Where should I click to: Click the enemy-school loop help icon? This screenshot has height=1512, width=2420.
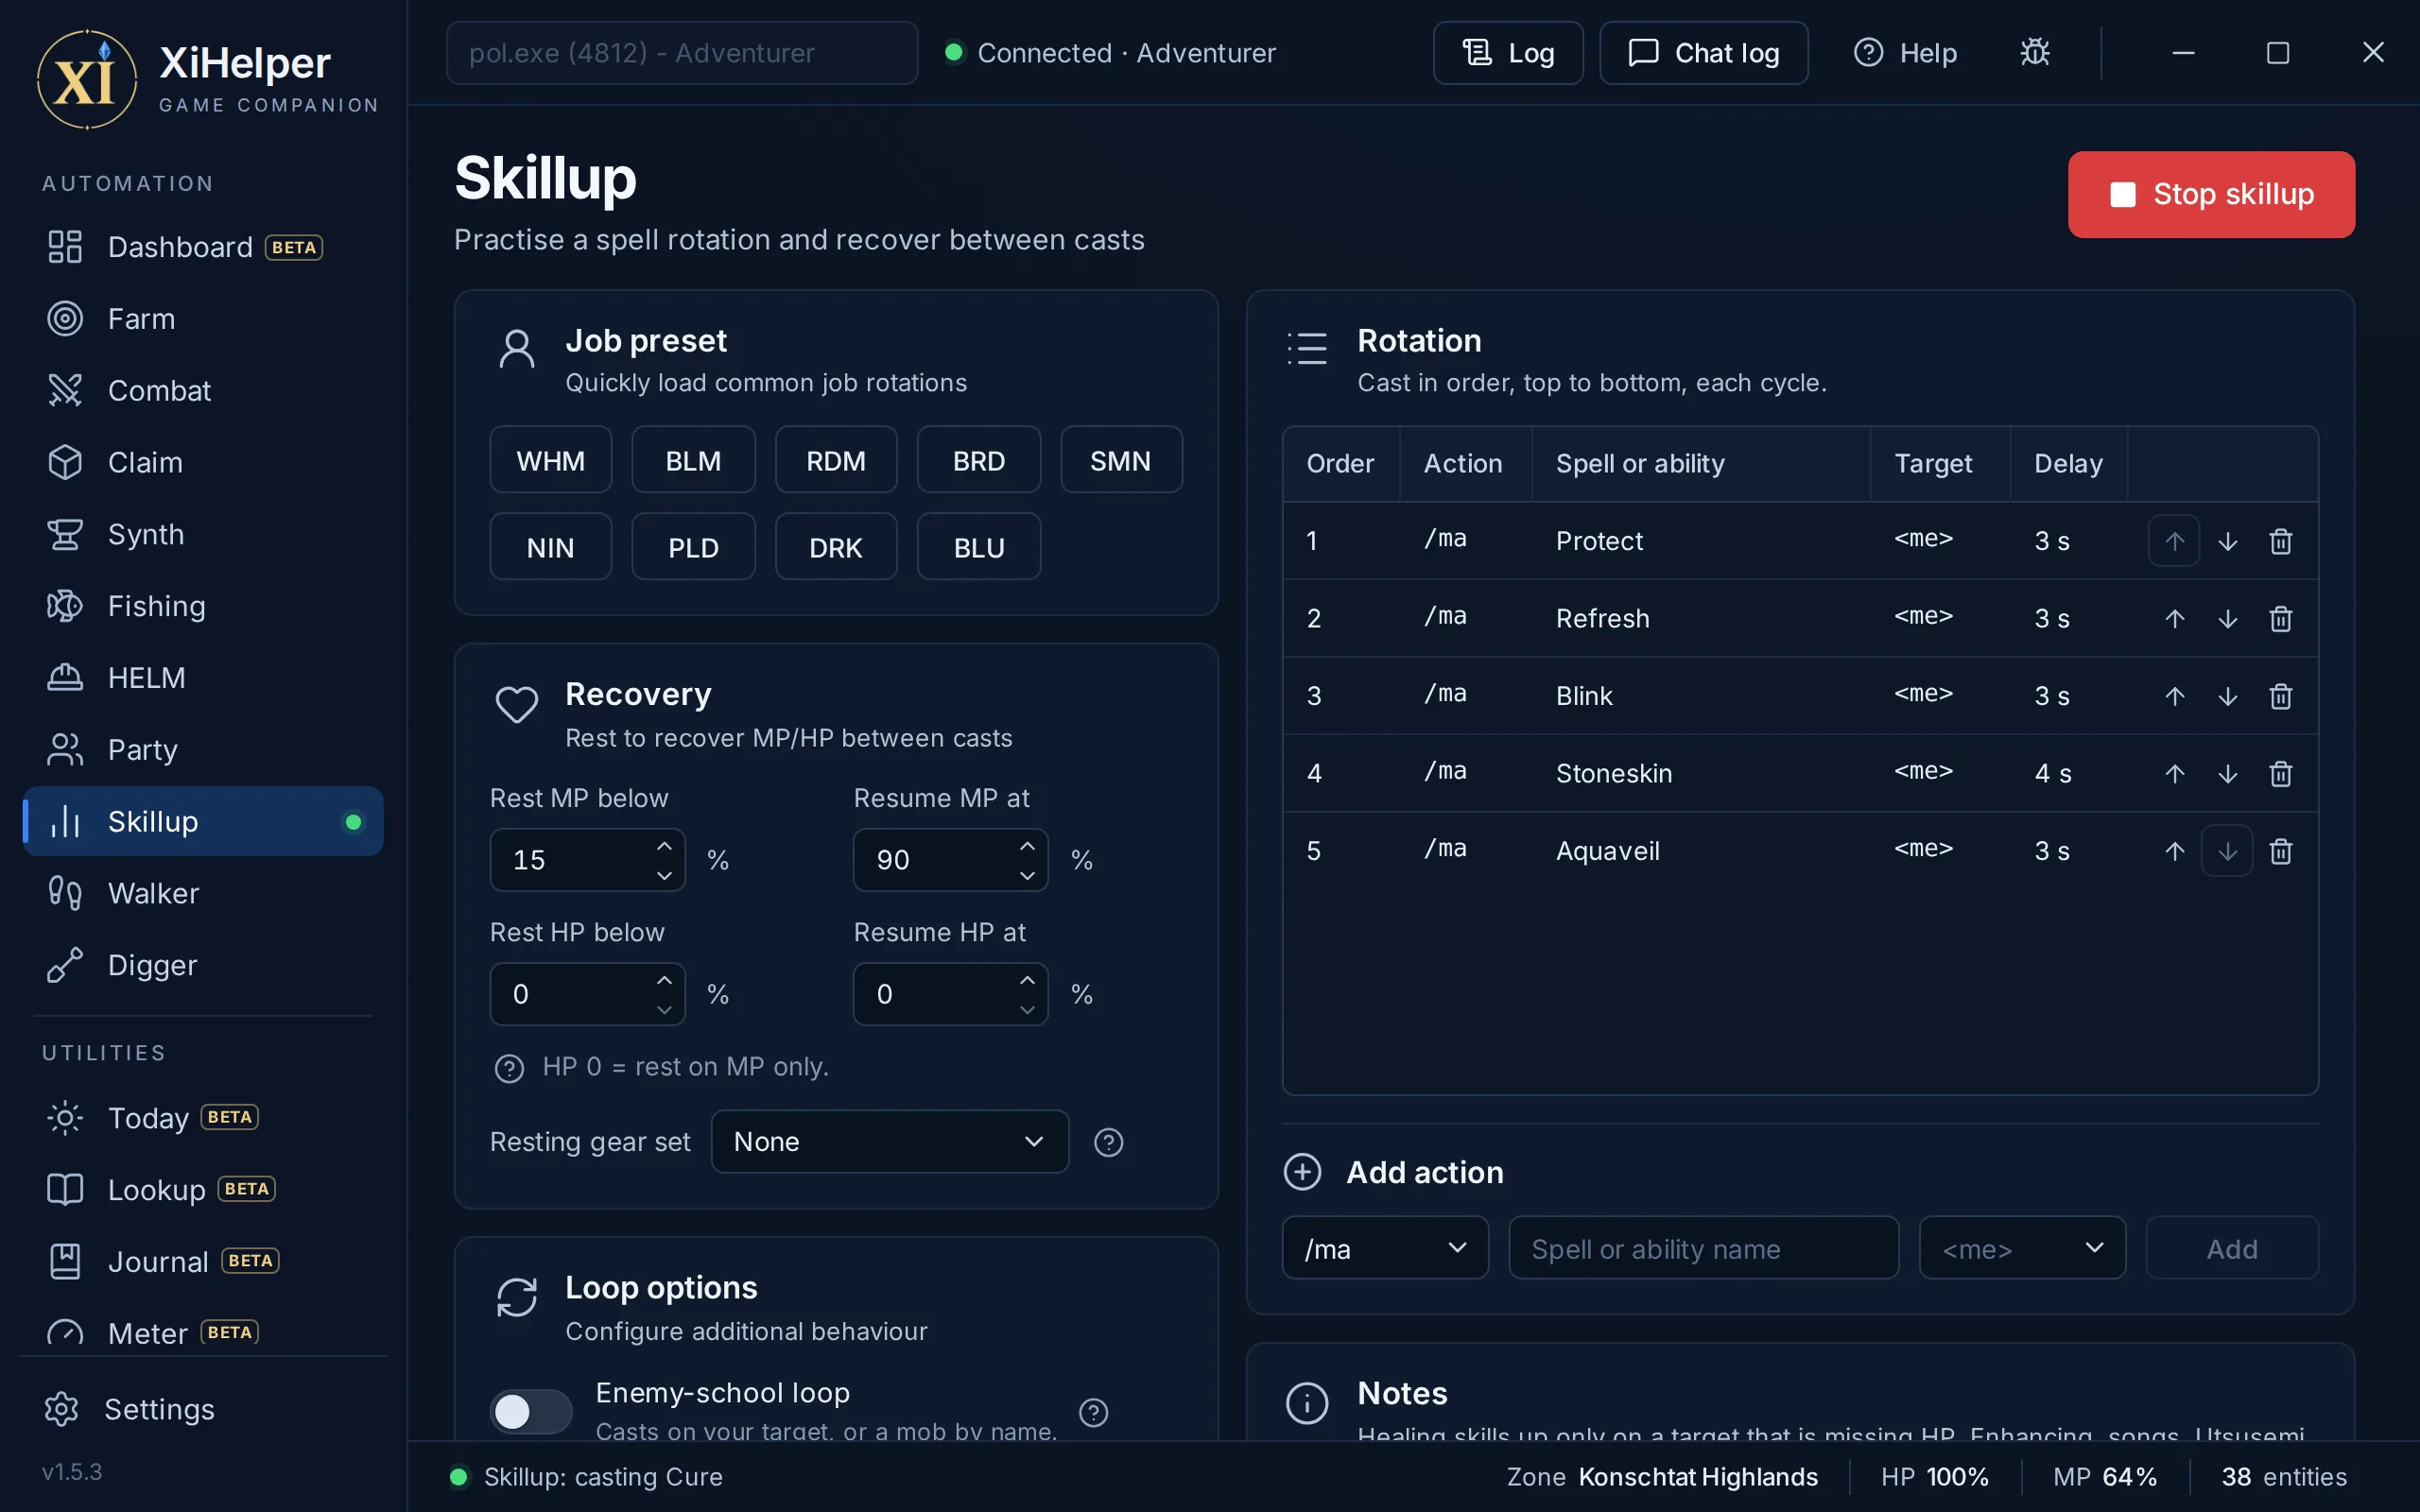click(x=1093, y=1412)
